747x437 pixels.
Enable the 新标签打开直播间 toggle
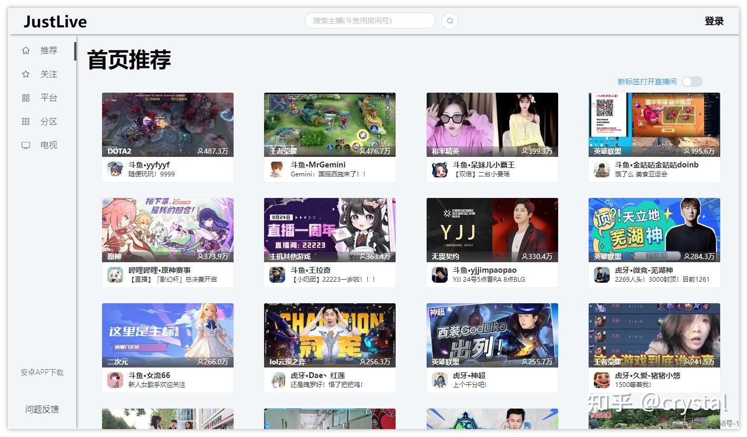tap(692, 82)
